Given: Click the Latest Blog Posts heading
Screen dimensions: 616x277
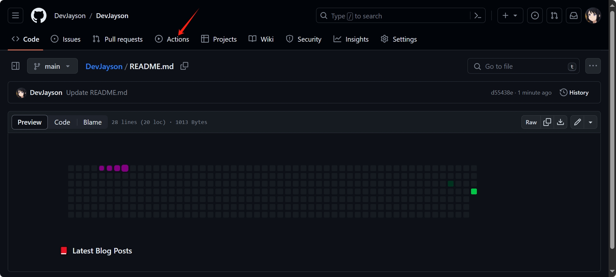Looking at the screenshot, I should [96, 251].
